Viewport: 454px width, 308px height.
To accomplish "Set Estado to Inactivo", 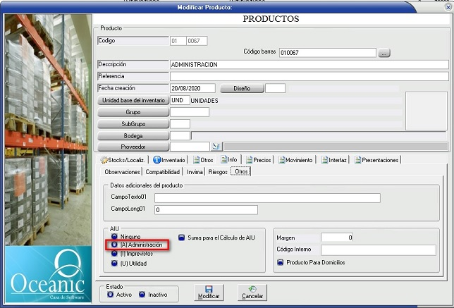I will tap(142, 294).
